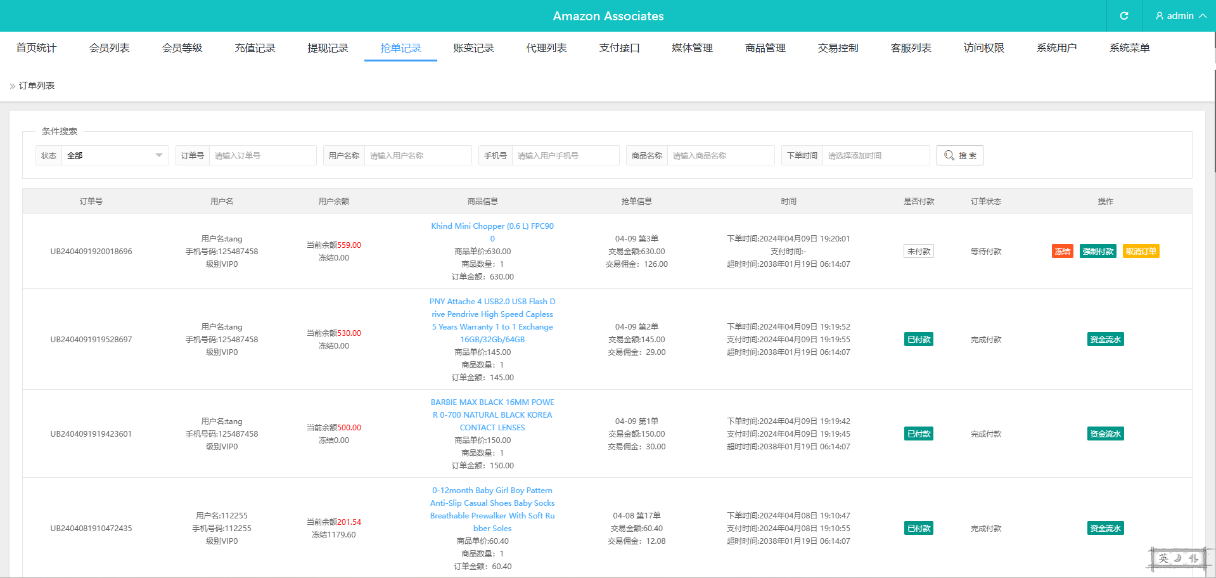Open the Khind Mini Chopper product link
The height and width of the screenshot is (578, 1216).
pos(492,226)
